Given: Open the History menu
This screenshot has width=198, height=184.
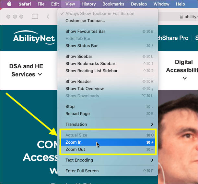Looking at the screenshot, I should (x=88, y=4).
